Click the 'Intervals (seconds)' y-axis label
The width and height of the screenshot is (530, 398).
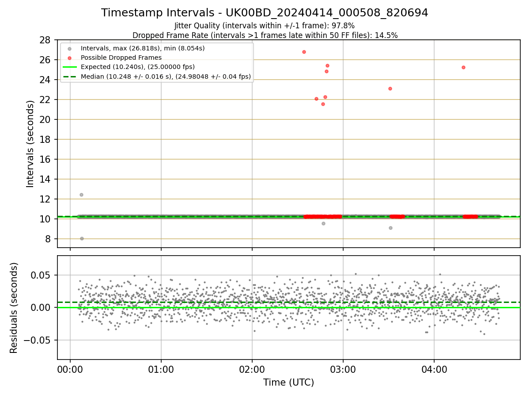tap(30, 144)
